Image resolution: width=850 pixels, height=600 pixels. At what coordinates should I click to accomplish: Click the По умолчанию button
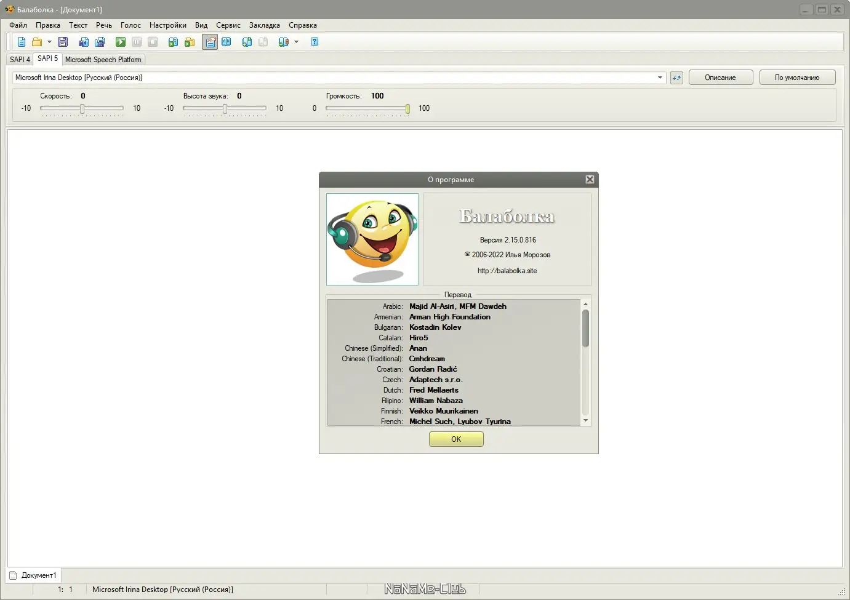tap(797, 78)
